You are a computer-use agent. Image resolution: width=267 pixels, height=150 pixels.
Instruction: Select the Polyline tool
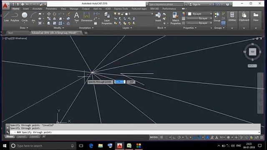tap(15, 17)
